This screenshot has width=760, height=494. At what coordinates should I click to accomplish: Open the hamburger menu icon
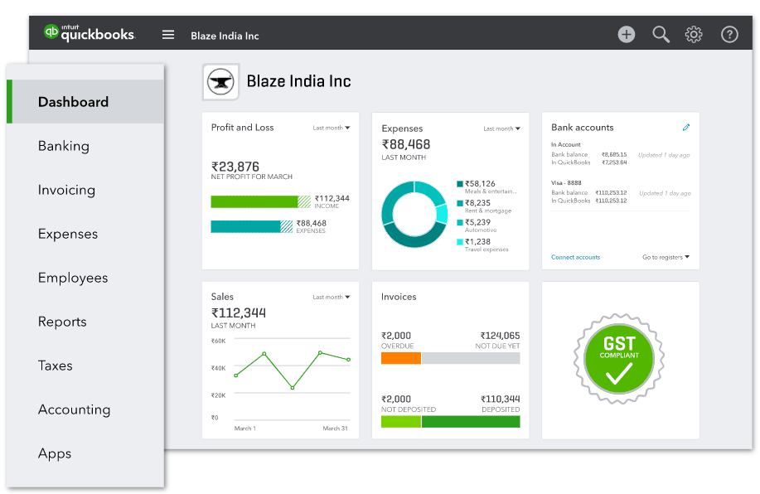pyautogui.click(x=167, y=35)
